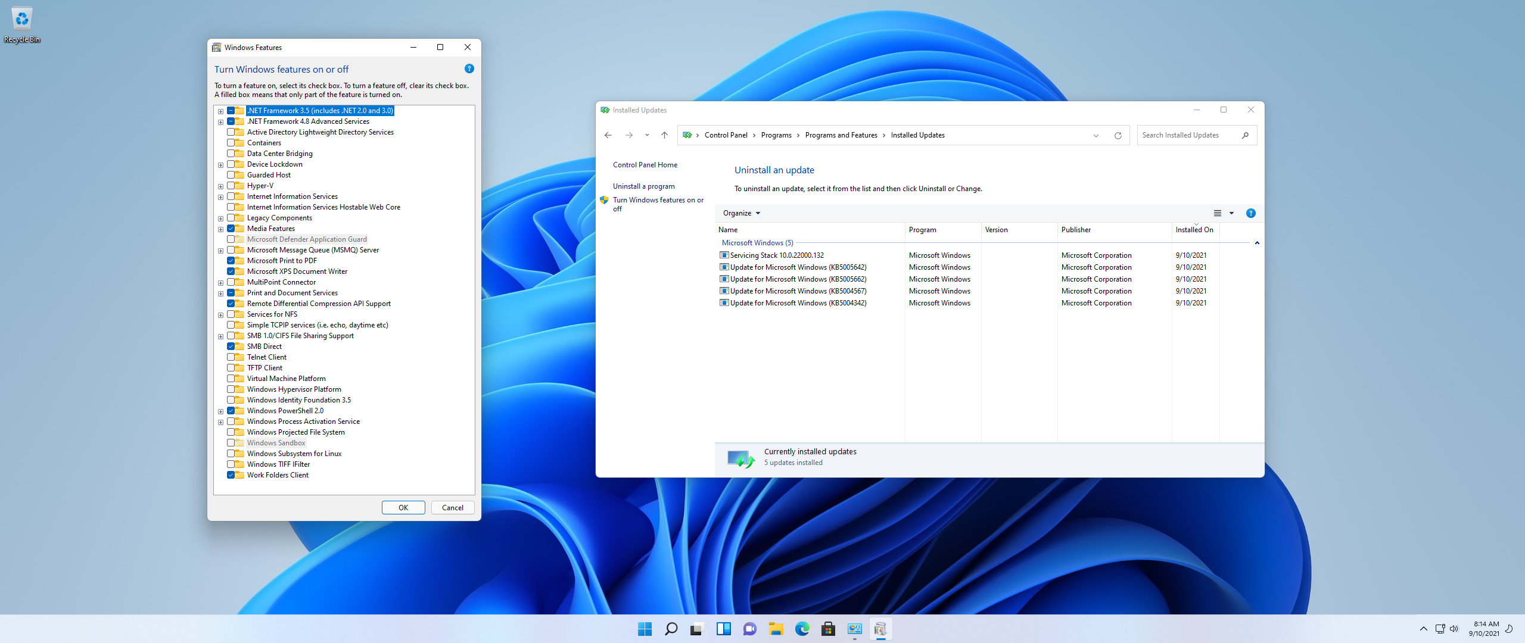Click Programs and Features breadcrumb
Image resolution: width=1525 pixels, height=643 pixels.
click(841, 135)
